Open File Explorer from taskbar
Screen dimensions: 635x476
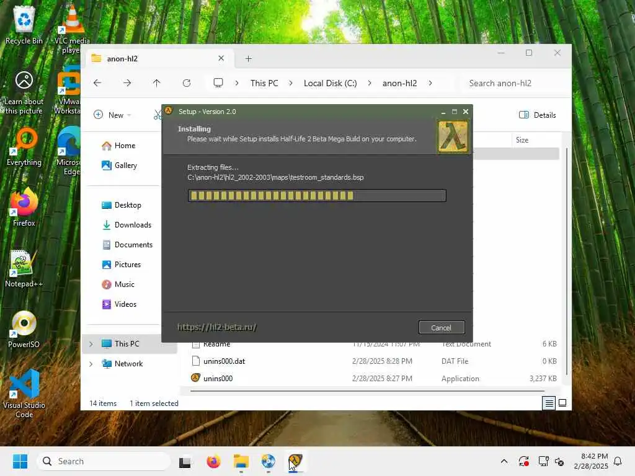(241, 461)
